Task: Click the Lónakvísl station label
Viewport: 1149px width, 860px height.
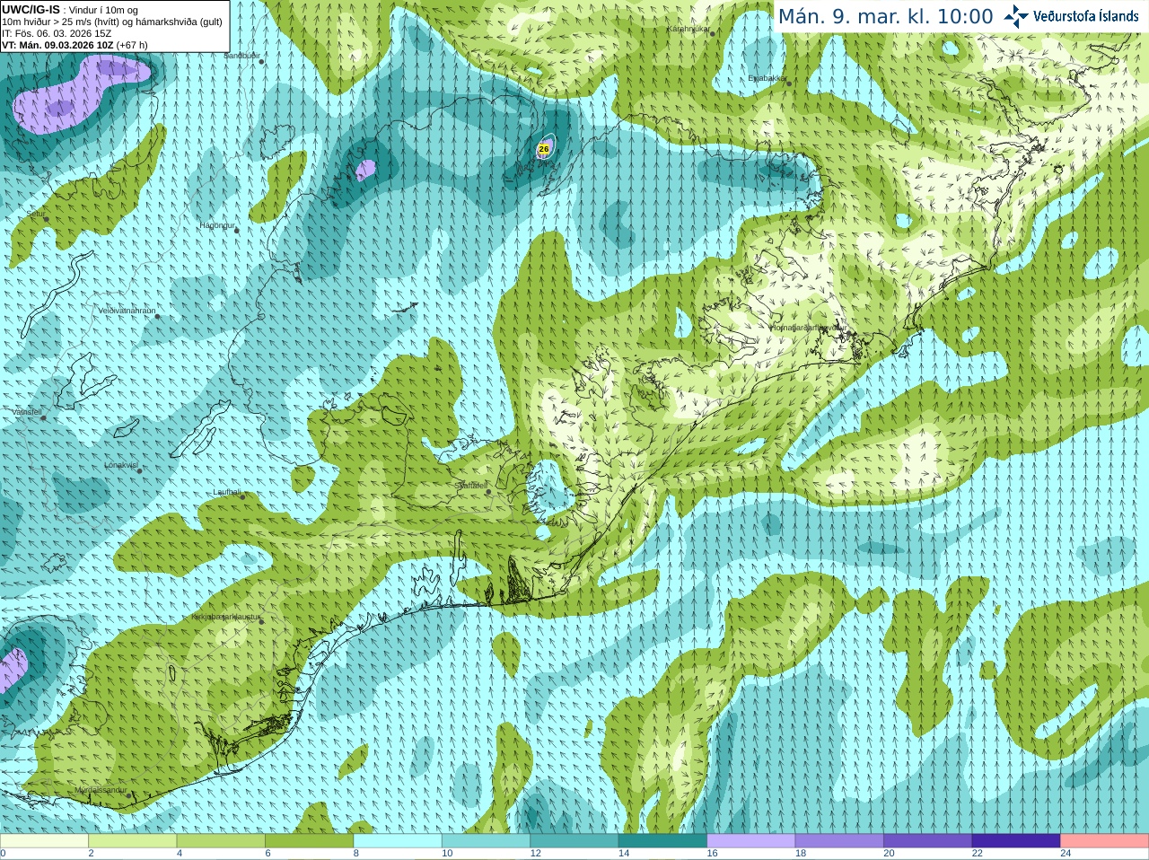Action: [x=121, y=465]
